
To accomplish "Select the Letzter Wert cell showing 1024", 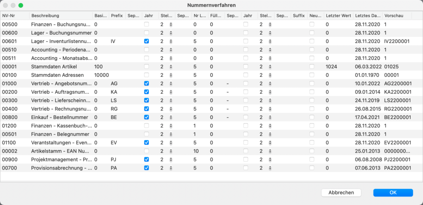I will (332, 66).
